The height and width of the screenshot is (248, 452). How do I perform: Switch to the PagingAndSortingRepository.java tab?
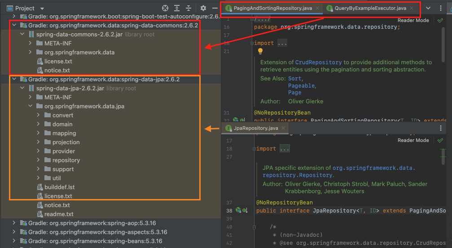click(x=273, y=8)
